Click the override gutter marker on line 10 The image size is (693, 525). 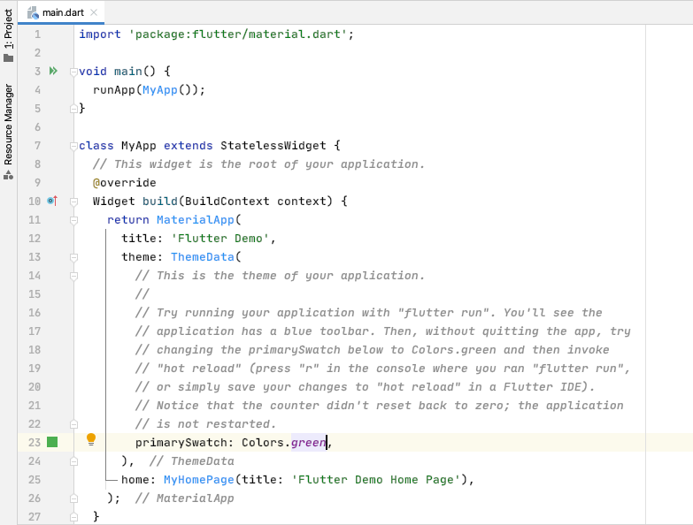[x=52, y=201]
